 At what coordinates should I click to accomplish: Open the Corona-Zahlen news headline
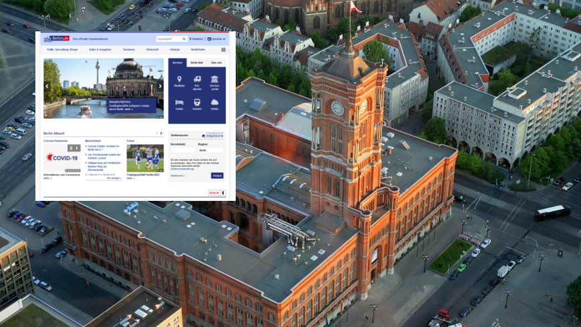pos(104,147)
